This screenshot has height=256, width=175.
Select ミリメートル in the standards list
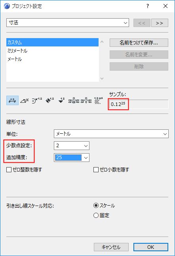click(52, 51)
